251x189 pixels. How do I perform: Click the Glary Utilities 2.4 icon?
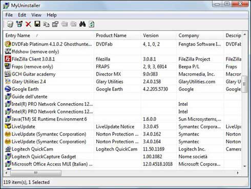click(8, 82)
